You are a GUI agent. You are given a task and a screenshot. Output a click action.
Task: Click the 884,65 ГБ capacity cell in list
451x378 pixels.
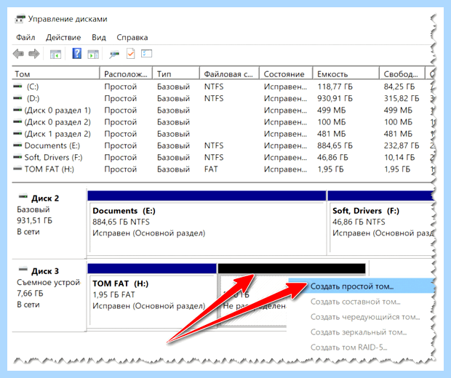point(335,145)
